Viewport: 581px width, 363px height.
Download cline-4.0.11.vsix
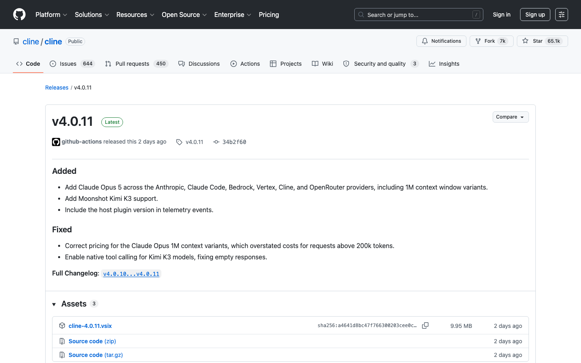tap(90, 326)
